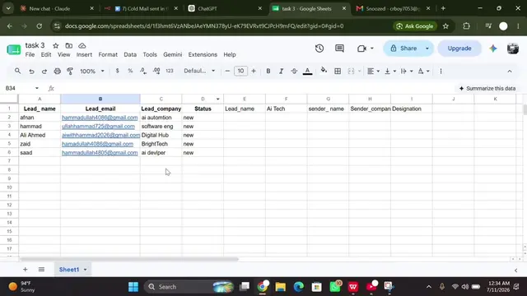Print the spreadsheet
This screenshot has height=296, width=527.
pos(57,72)
